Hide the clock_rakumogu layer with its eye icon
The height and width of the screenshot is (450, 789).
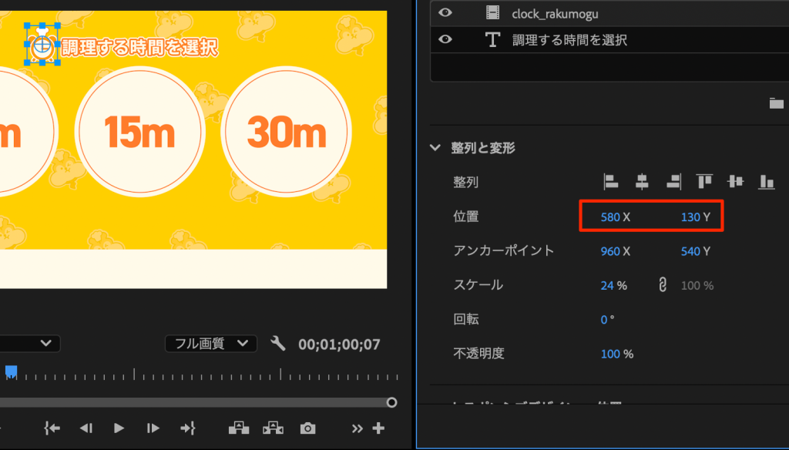click(445, 13)
